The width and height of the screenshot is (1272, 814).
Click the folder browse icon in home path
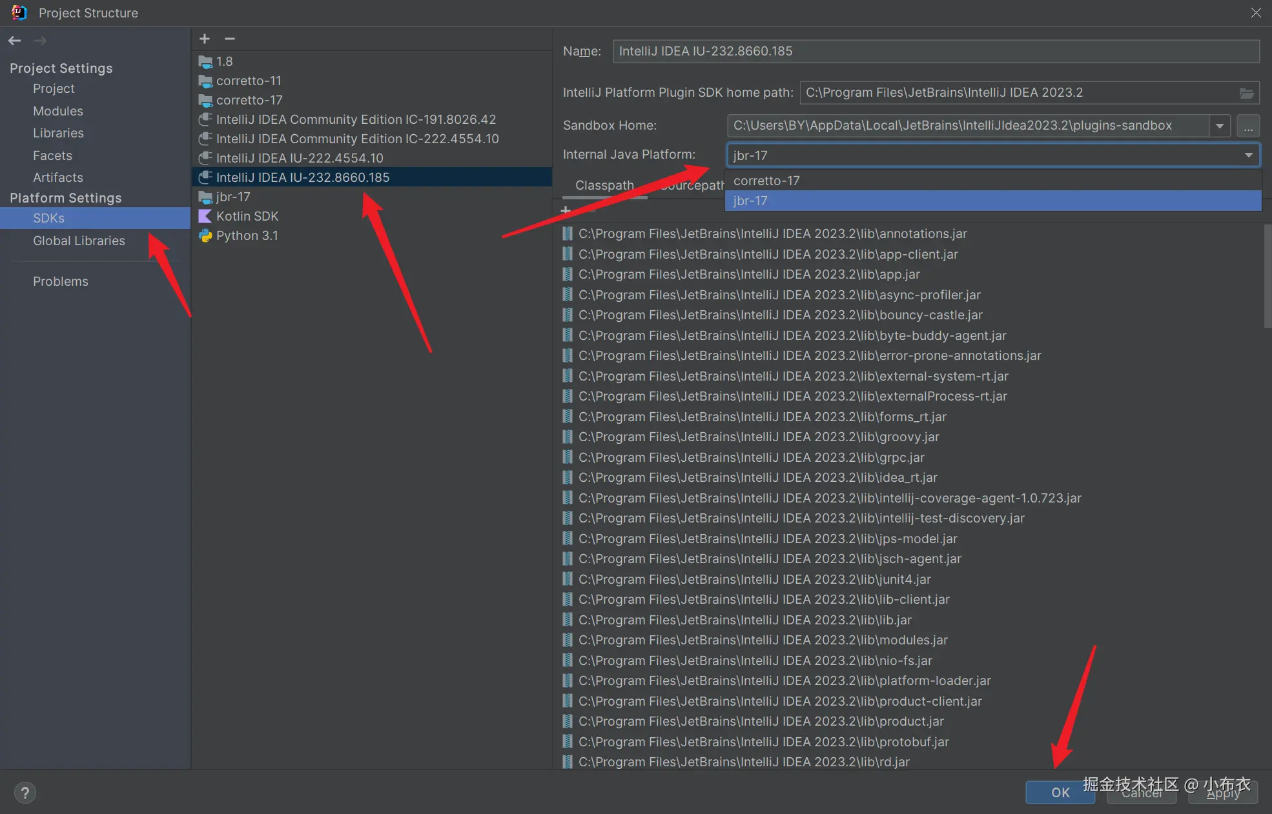coord(1246,93)
